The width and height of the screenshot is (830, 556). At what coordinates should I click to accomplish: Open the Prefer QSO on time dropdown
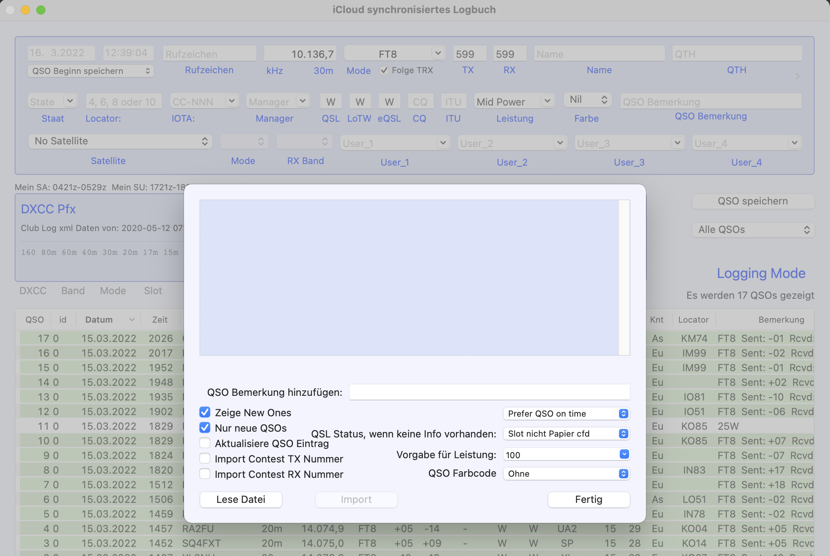pyautogui.click(x=566, y=414)
